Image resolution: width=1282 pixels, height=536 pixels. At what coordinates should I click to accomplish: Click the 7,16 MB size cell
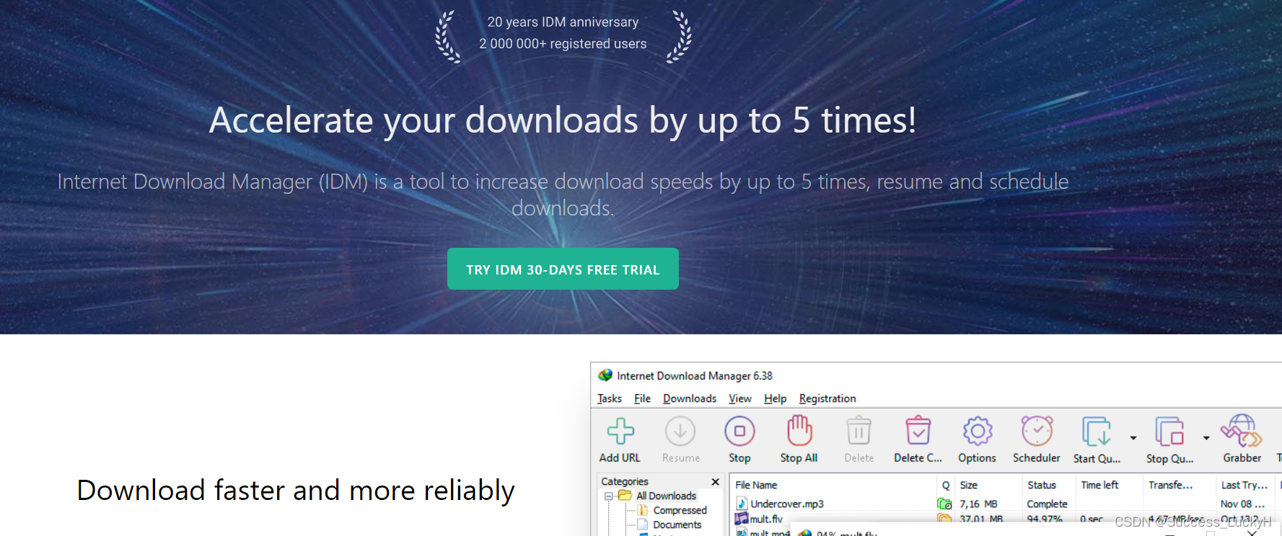point(978,504)
